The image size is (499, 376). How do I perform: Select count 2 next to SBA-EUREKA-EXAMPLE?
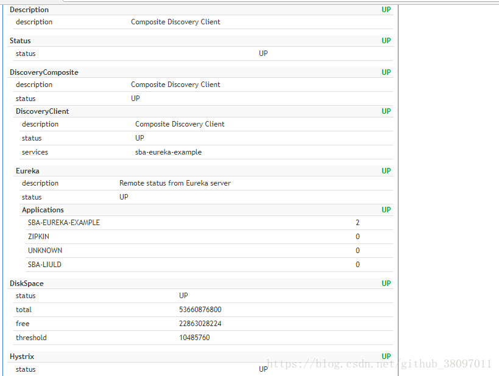(x=358, y=223)
